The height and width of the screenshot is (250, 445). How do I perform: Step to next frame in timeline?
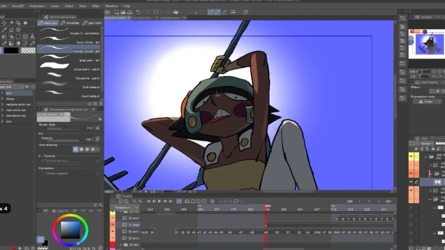(x=165, y=201)
